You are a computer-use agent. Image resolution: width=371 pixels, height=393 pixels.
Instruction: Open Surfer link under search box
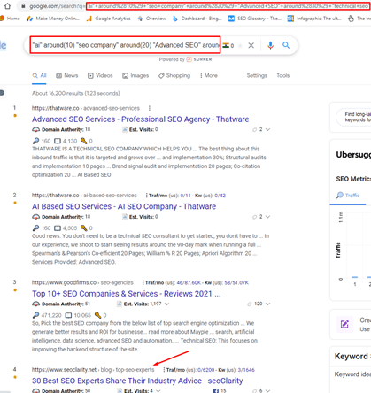point(199,59)
